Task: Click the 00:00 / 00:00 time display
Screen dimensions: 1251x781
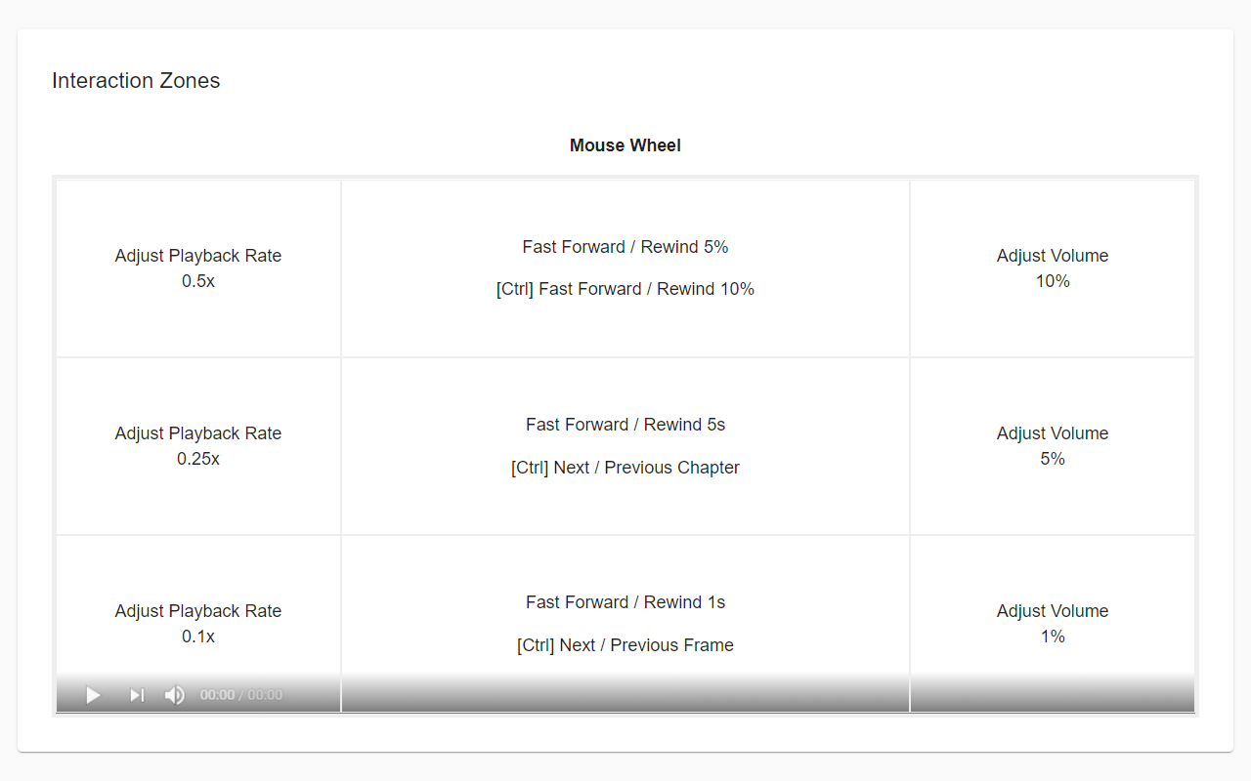Action: coord(241,695)
